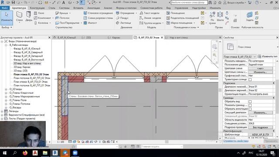Collapse the В_Рабочие виды node
The image size is (279, 157).
point(6,45)
